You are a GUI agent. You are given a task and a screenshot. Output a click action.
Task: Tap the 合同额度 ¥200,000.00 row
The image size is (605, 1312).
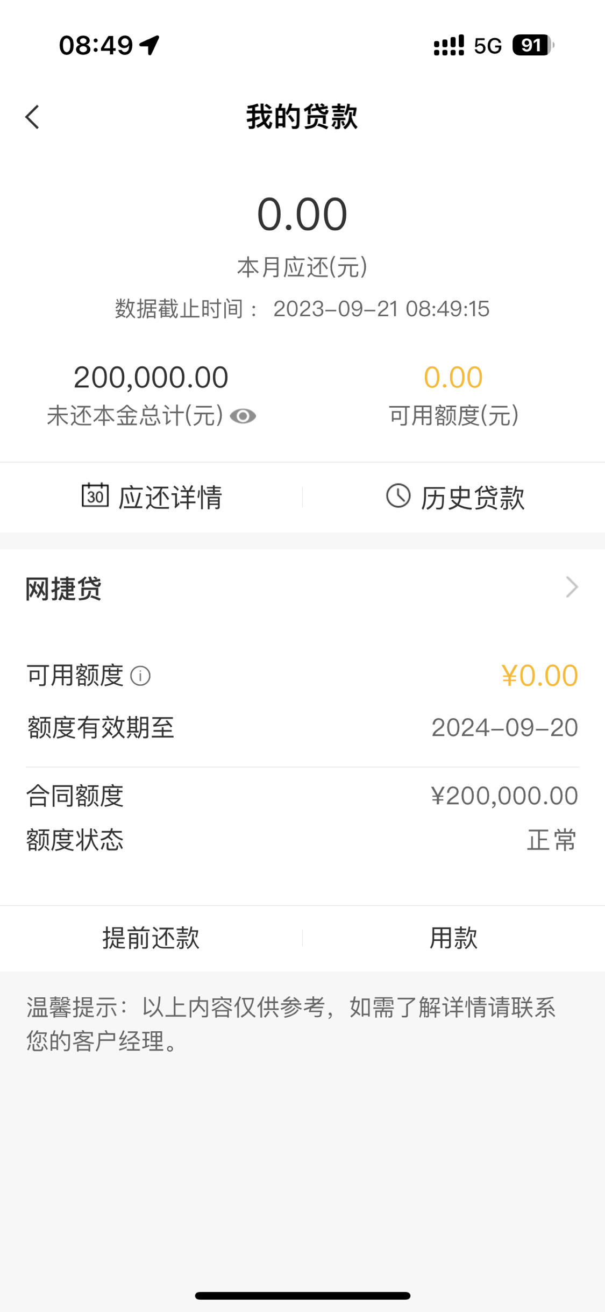(302, 796)
